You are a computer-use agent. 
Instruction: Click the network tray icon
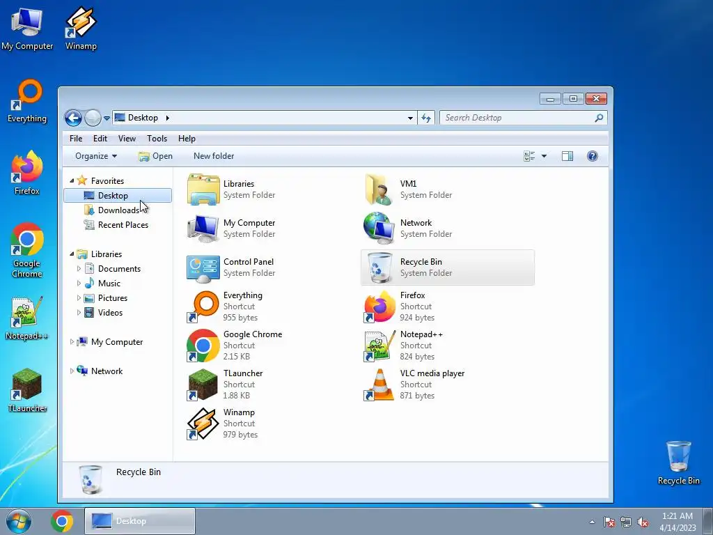(x=626, y=522)
